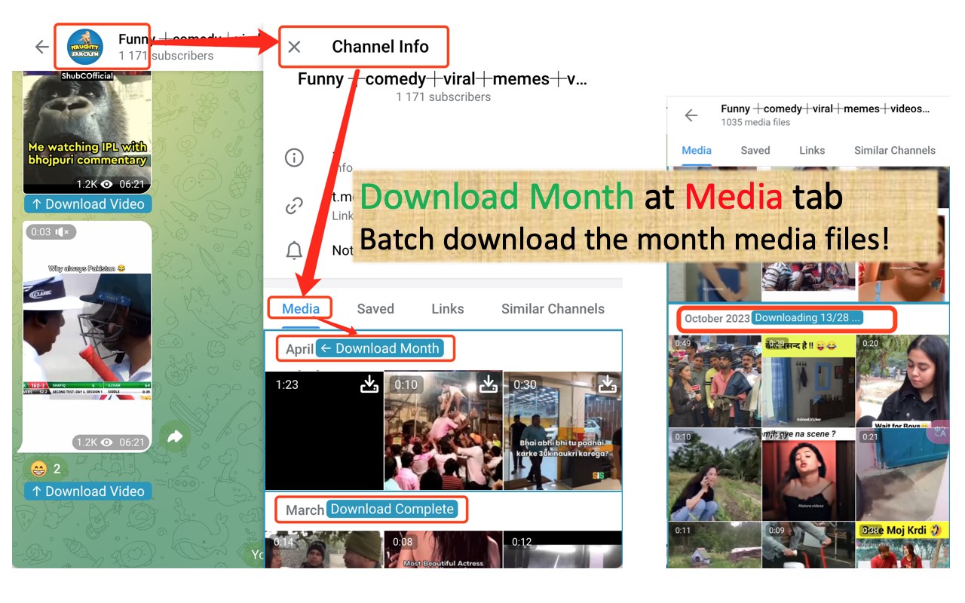
Task: Click the Downloading 13/28 progress label for October 2023
Action: click(x=807, y=318)
